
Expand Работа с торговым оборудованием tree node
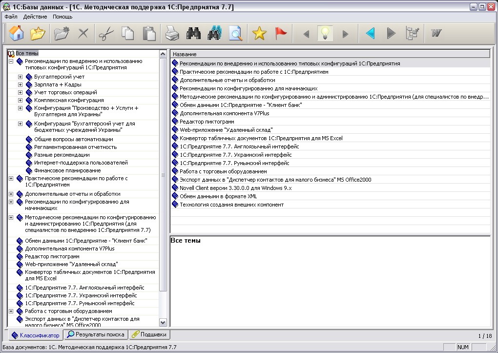coord(11,311)
